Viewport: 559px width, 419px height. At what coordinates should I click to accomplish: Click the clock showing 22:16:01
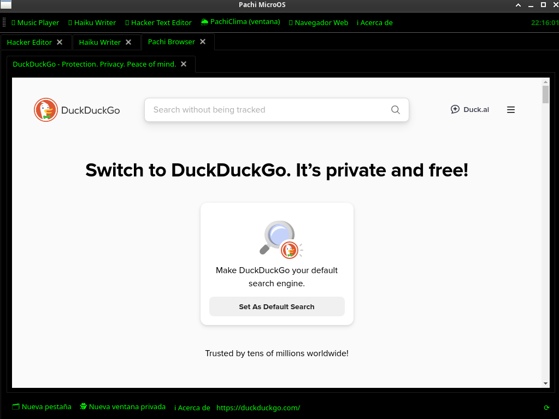click(x=544, y=22)
